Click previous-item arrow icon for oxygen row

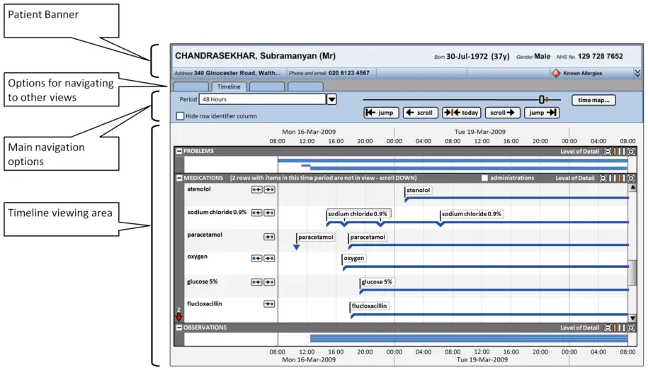click(256, 259)
